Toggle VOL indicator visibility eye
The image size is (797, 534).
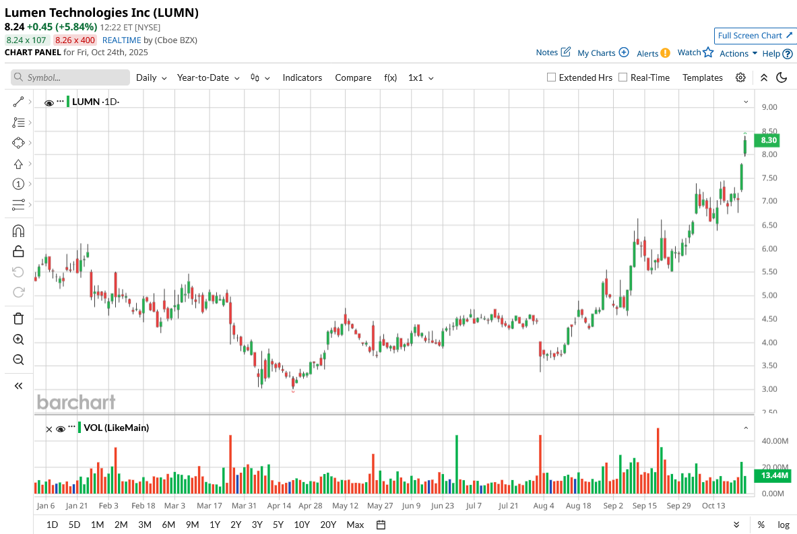tap(61, 429)
